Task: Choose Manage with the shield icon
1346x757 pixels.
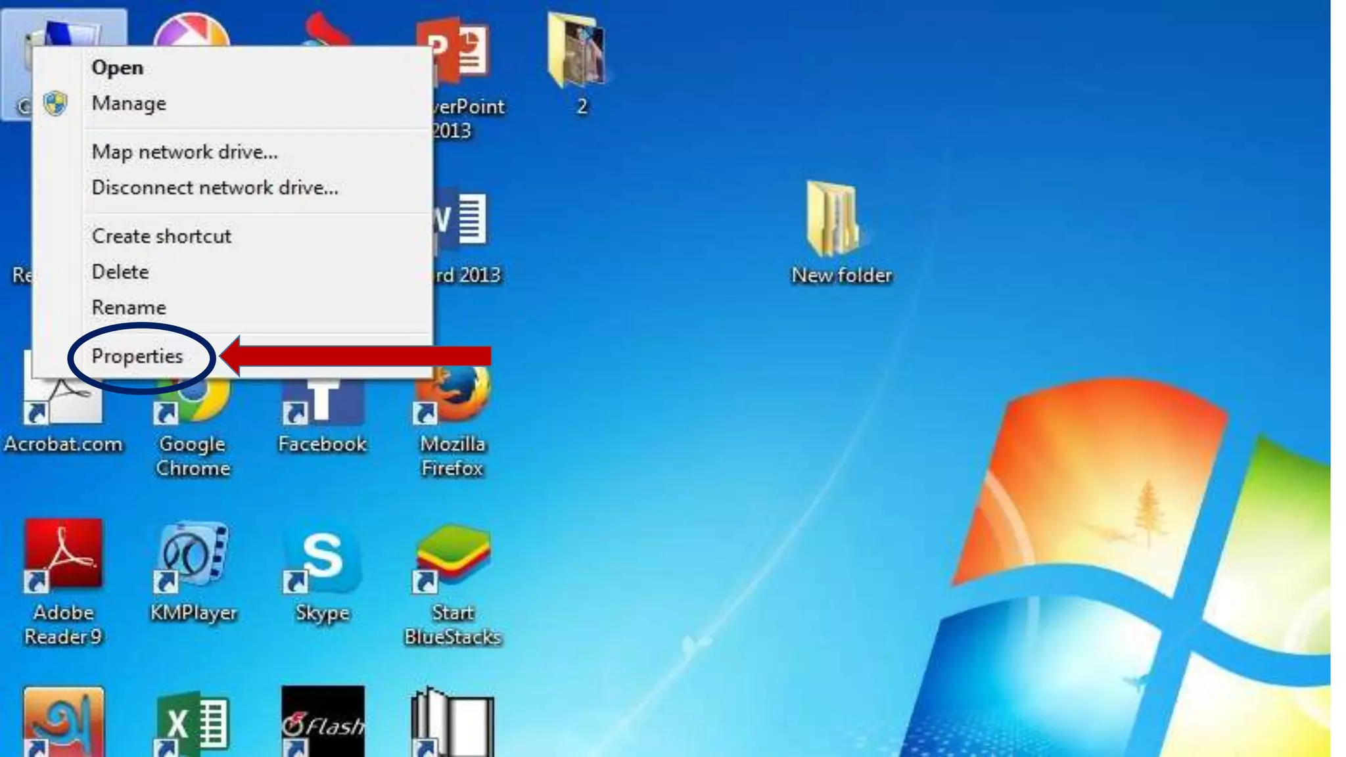Action: (x=129, y=103)
